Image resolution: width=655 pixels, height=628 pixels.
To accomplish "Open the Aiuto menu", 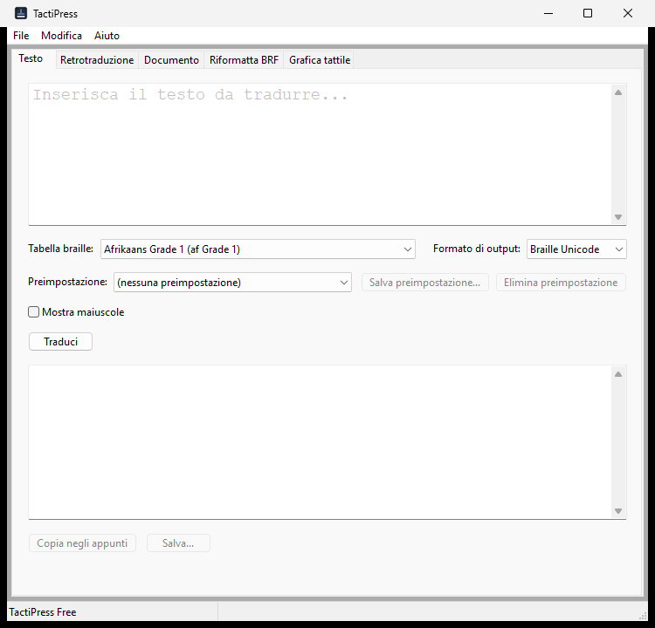I will click(107, 36).
